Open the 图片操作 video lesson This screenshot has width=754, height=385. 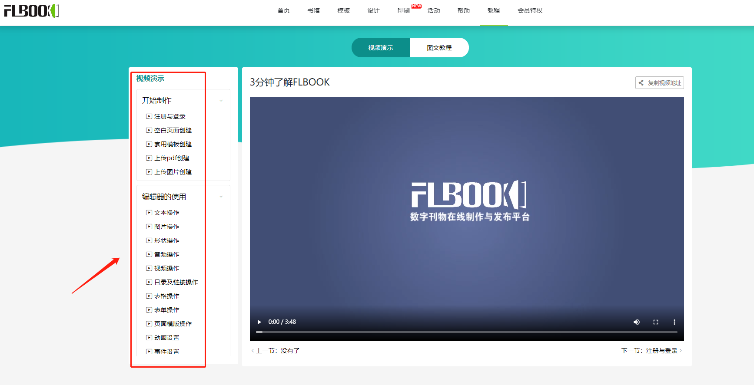click(x=167, y=227)
